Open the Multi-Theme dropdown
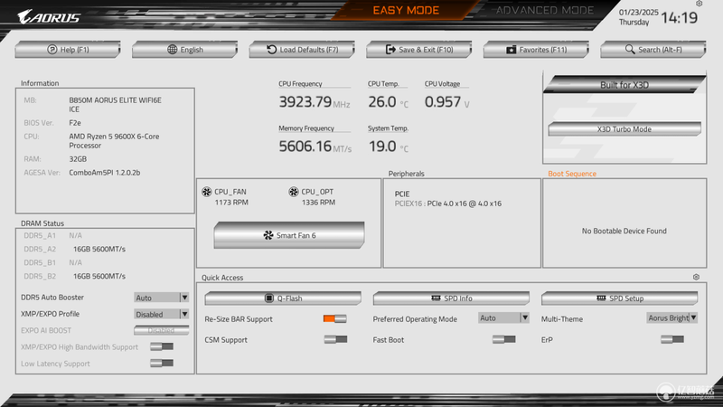Image resolution: width=723 pixels, height=407 pixels. pyautogui.click(x=671, y=318)
